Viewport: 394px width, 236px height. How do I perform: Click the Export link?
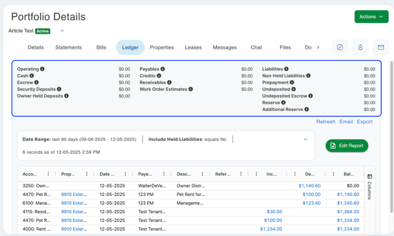[365, 122]
